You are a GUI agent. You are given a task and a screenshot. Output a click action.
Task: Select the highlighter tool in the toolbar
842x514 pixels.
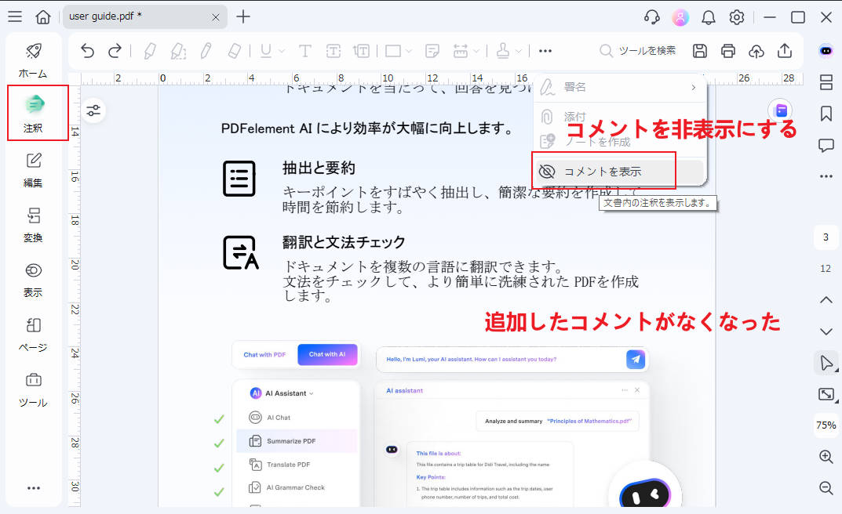pos(149,50)
